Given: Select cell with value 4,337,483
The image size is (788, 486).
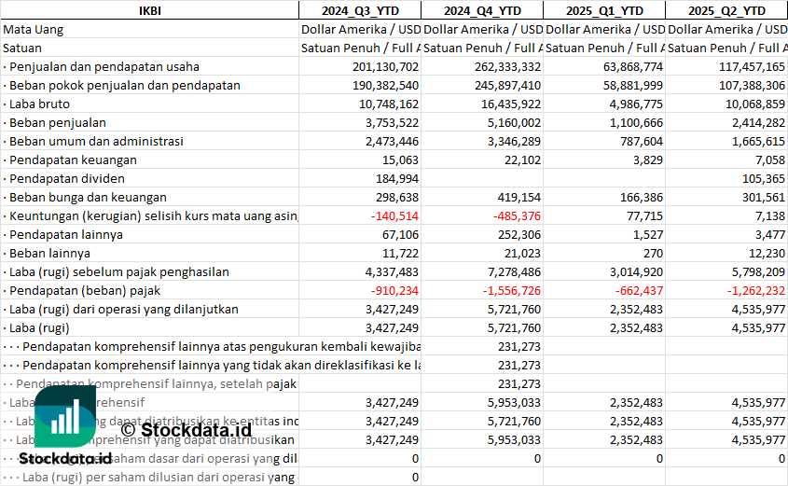Looking at the screenshot, I should coord(360,271).
